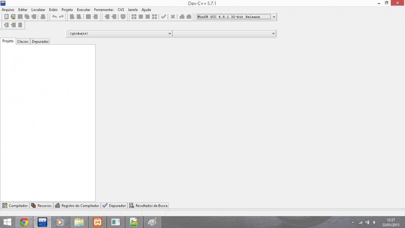Click the Save All toolbar icon
Viewport: 405px width, 228px height.
(27, 17)
